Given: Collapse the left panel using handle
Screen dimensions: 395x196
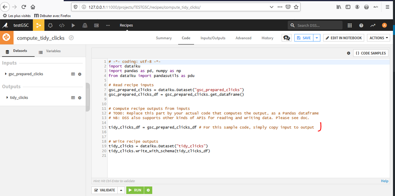Looking at the screenshot, I should [x=88, y=97].
